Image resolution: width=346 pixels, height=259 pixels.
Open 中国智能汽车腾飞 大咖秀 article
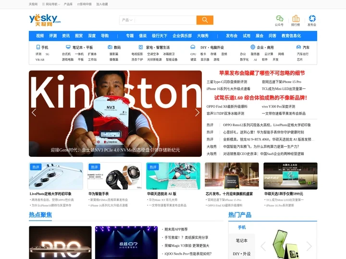[261, 146]
